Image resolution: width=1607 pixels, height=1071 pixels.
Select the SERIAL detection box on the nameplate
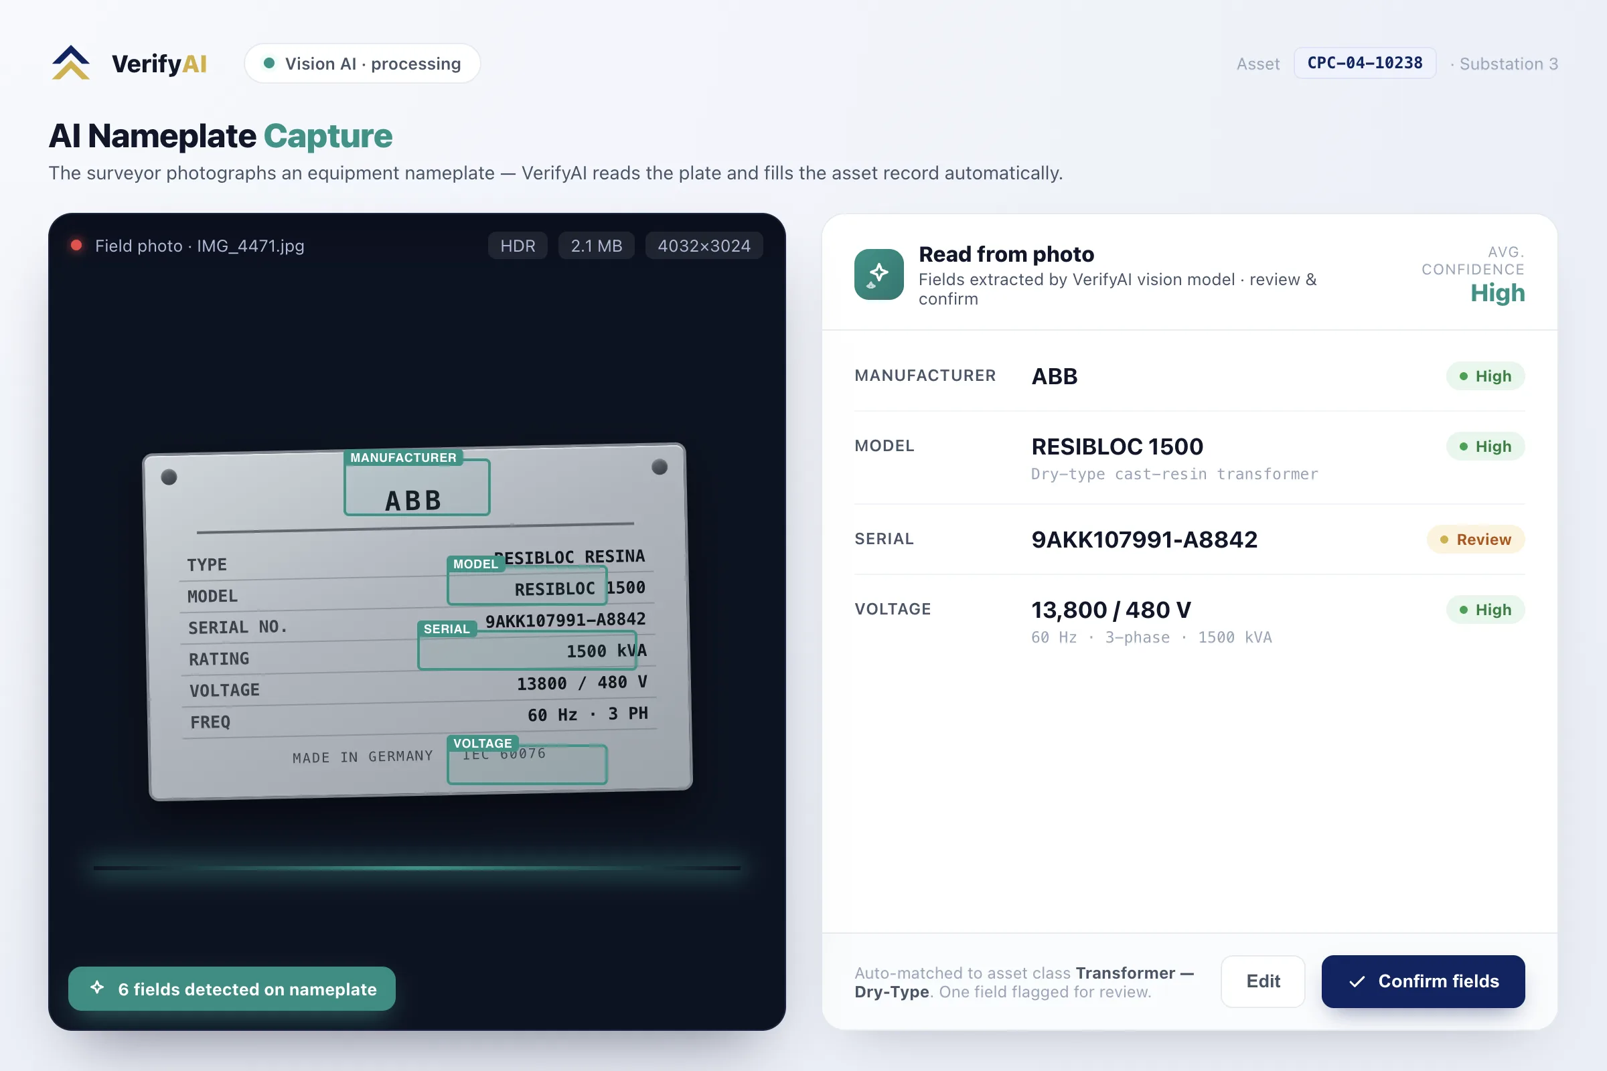(527, 650)
